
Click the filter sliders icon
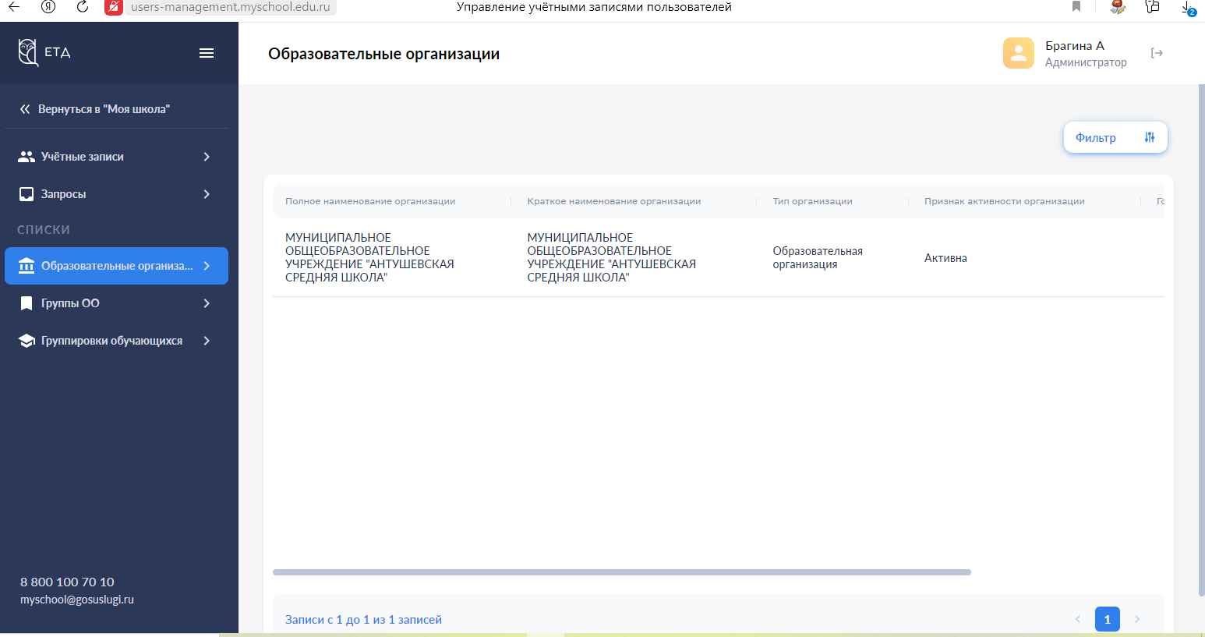pos(1150,137)
